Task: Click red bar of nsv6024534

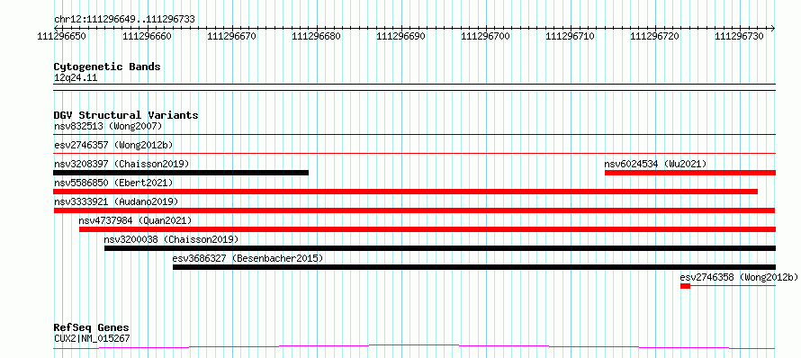Action: coord(690,173)
